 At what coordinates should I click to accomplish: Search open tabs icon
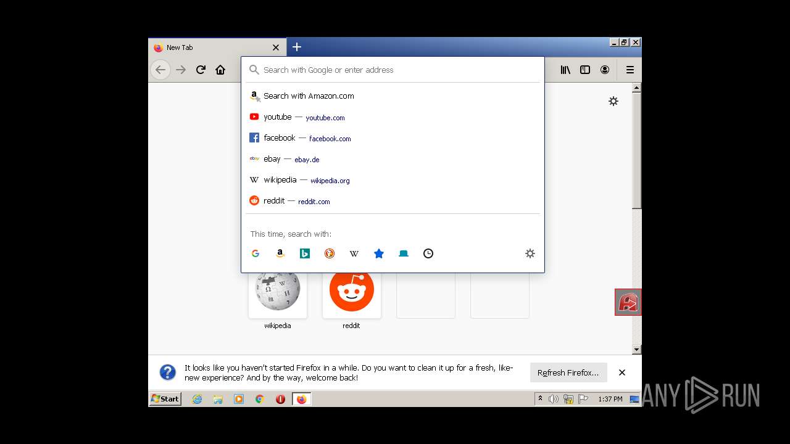(404, 253)
